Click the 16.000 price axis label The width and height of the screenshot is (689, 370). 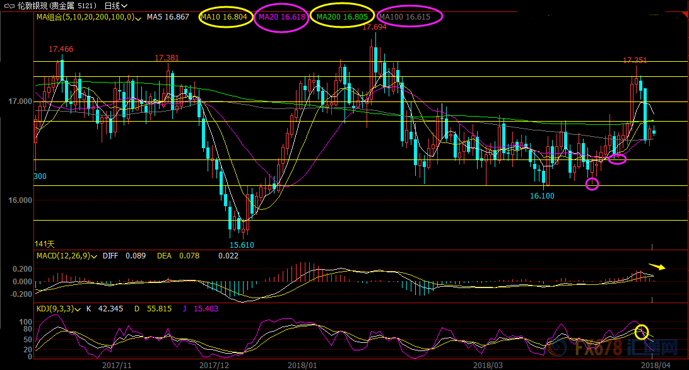pos(20,200)
